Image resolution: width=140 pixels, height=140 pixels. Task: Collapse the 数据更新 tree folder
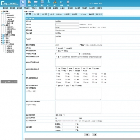[x=2, y=25]
